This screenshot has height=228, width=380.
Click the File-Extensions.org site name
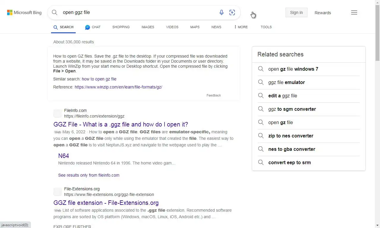coord(82,189)
